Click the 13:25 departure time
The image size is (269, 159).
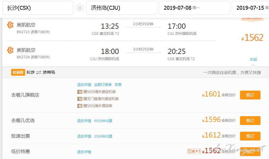click(110, 26)
